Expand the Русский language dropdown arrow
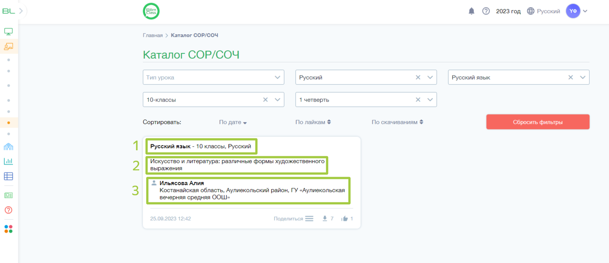Viewport: 609px width, 263px height. [x=430, y=77]
